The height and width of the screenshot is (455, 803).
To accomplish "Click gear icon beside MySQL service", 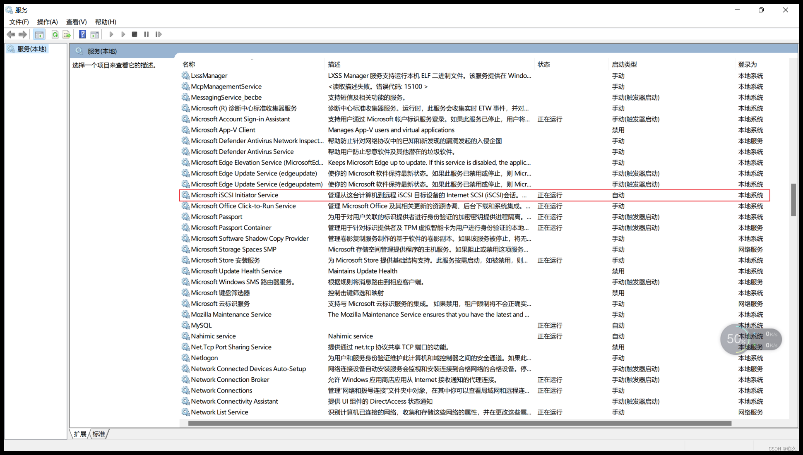I will click(x=185, y=325).
